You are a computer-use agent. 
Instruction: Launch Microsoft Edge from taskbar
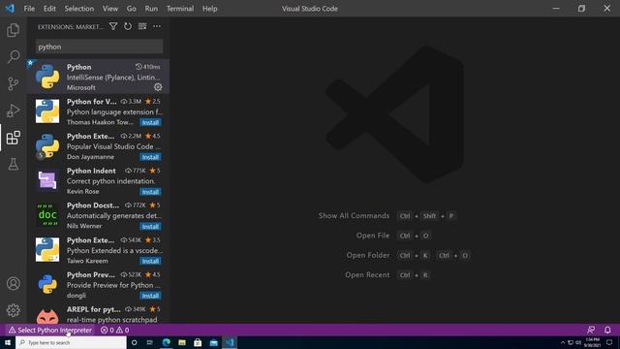[166, 342]
